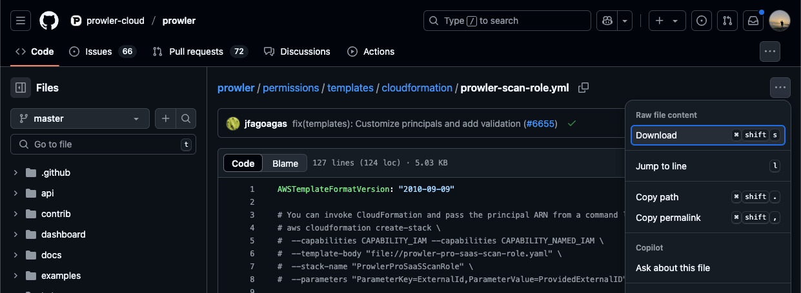Open the Pull requests tab
The image size is (801, 293).
[200, 52]
